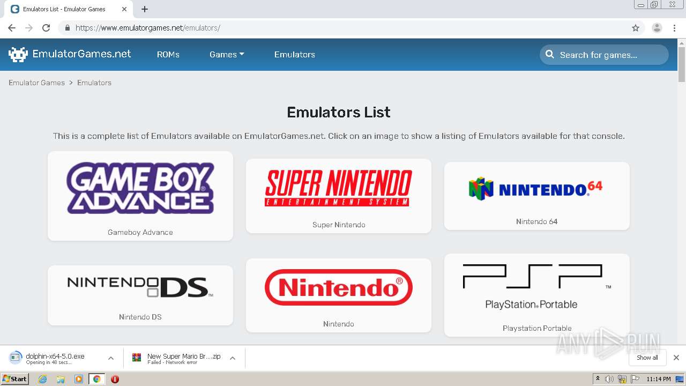Click the New Super Mario zip file icon
This screenshot has width=686, height=386.
click(137, 358)
